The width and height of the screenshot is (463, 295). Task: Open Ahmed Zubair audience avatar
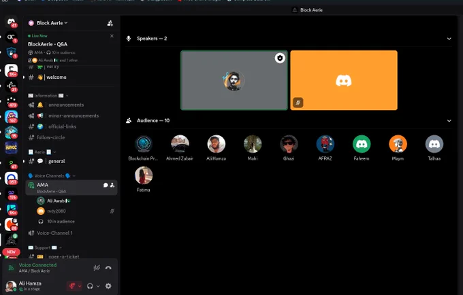tap(180, 144)
